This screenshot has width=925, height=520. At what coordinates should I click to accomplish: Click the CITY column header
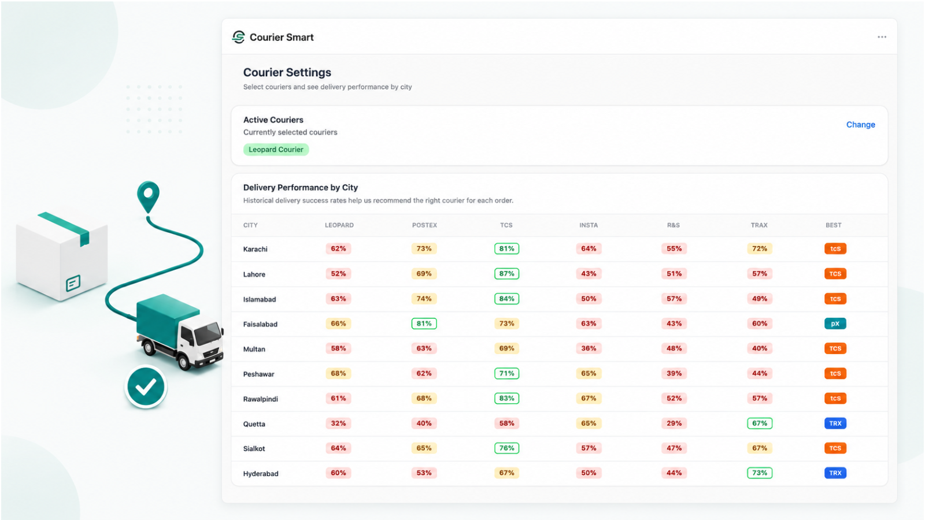pos(250,225)
